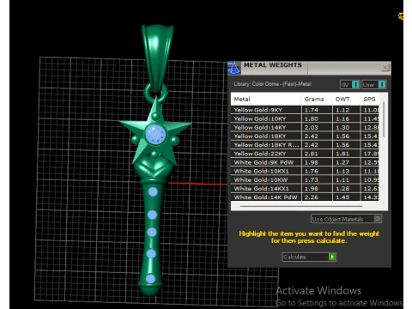Click the 1.11 DWT value for 10KW
Image resolution: width=412 pixels, height=309 pixels.
coord(342,179)
